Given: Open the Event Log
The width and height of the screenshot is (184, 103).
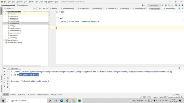Looking at the screenshot, I should [177, 95].
